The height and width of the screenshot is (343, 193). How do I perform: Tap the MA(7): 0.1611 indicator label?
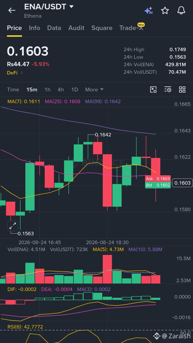coord(24,102)
